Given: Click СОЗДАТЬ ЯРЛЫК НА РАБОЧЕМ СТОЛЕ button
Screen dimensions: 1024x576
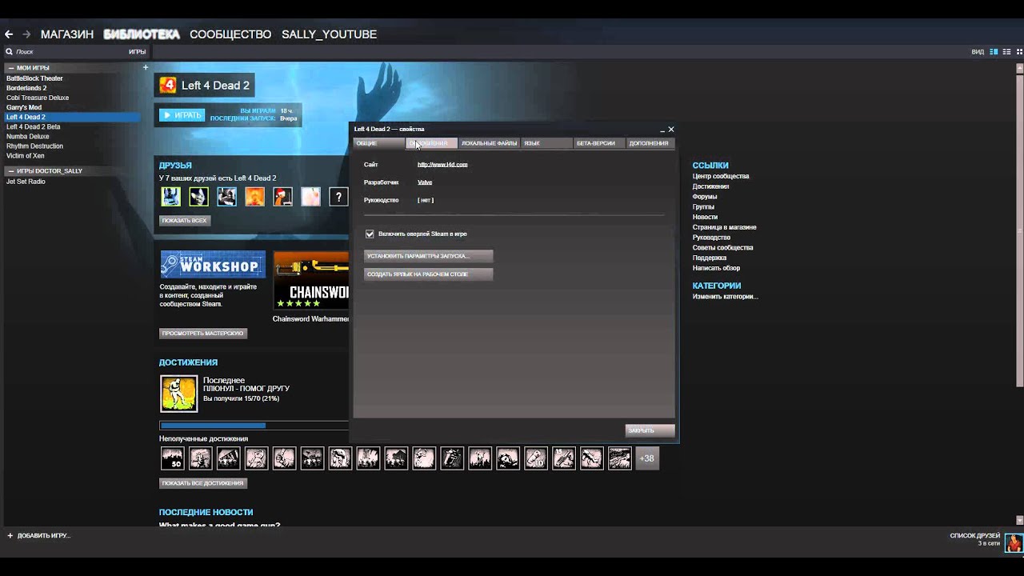Looking at the screenshot, I should coord(428,274).
